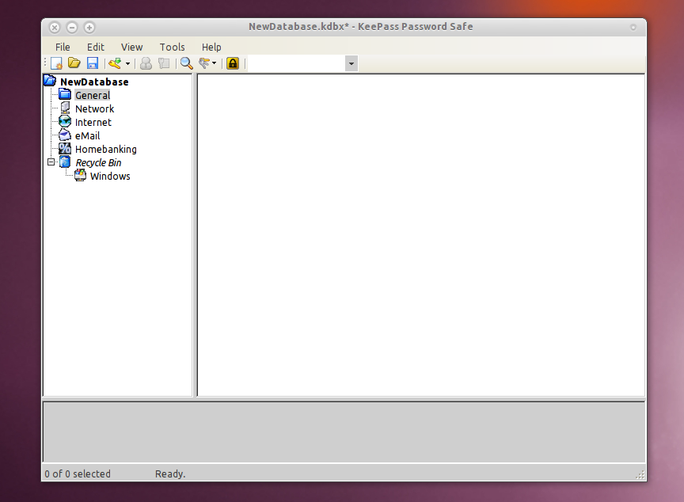
Task: Open the Add Entry dropdown arrow
Action: click(x=127, y=63)
